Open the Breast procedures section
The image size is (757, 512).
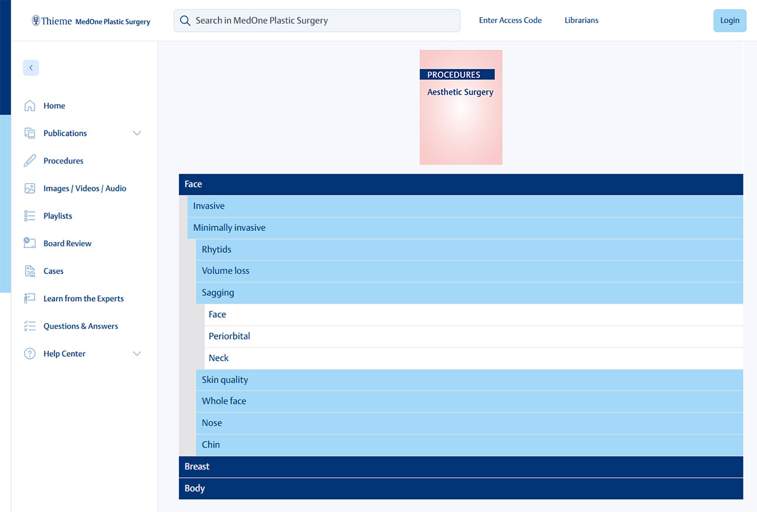click(196, 466)
